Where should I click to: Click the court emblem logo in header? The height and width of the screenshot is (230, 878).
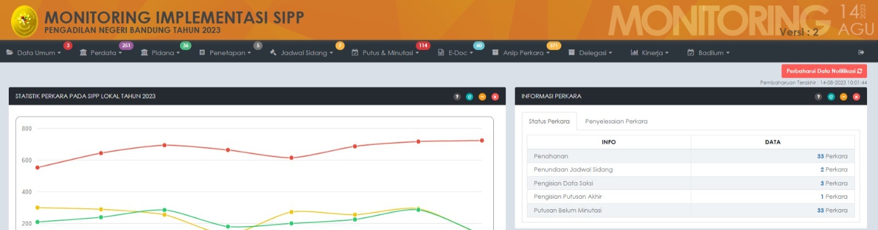(x=24, y=21)
